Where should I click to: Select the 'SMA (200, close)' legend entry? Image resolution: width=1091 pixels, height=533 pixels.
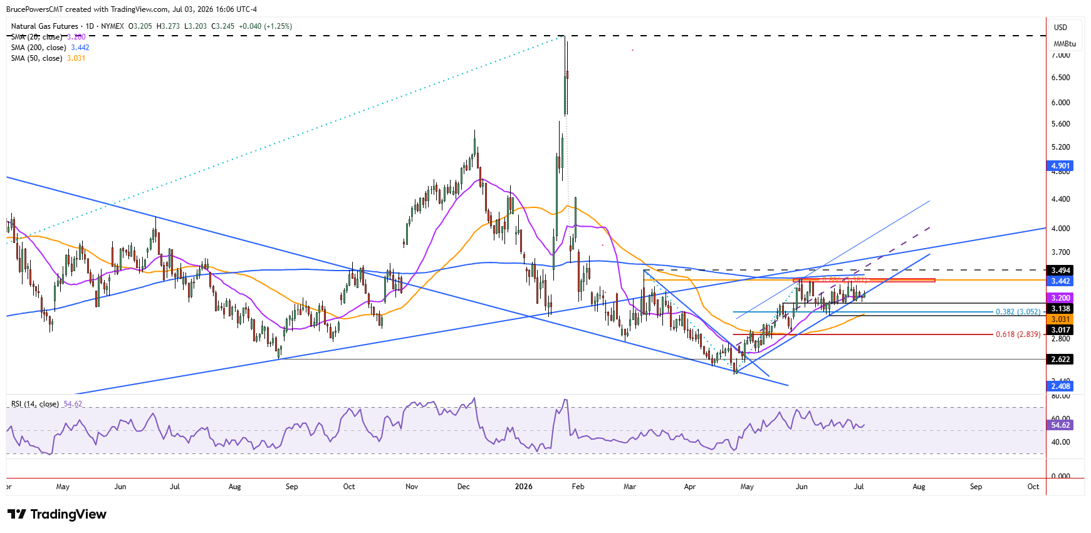[x=38, y=48]
